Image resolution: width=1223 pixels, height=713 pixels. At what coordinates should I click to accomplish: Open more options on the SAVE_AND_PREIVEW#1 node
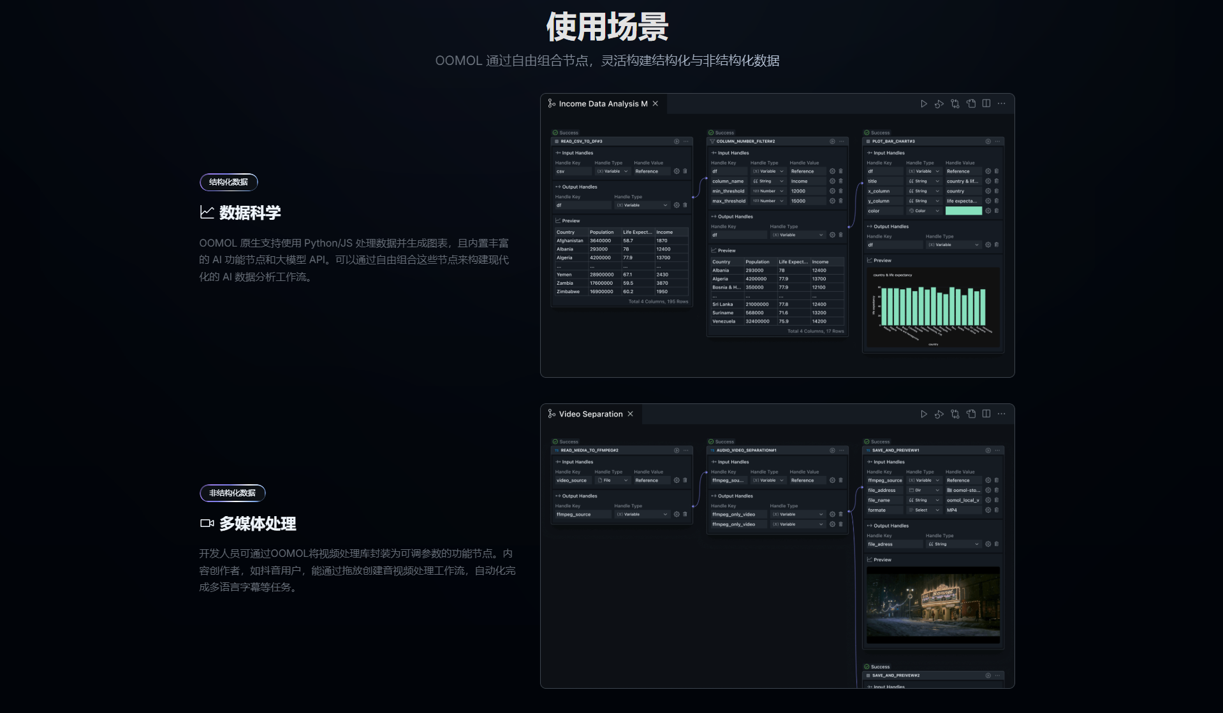tap(997, 450)
